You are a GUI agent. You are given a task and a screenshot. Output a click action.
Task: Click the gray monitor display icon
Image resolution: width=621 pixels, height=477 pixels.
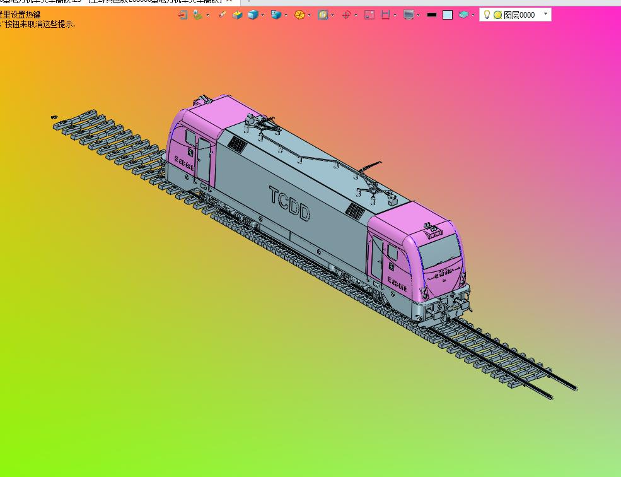point(409,15)
